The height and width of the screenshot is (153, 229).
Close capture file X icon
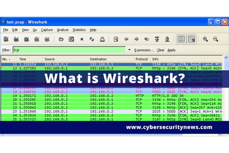coord(82,39)
